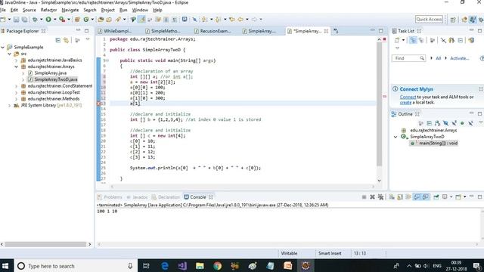
Task: Click the Quick Access search field
Action: pos(429,20)
